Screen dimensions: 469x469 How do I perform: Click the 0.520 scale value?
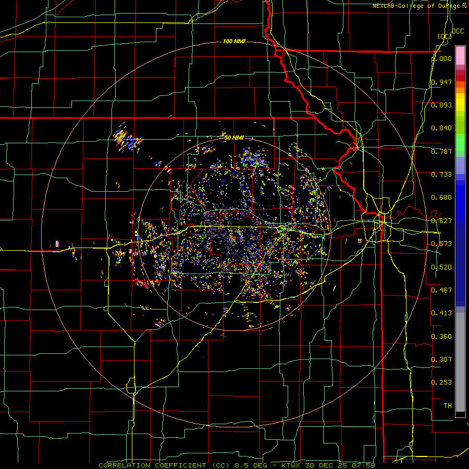(441, 267)
